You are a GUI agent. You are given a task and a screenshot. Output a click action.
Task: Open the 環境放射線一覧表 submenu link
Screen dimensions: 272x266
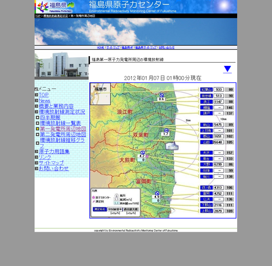[x=61, y=123]
